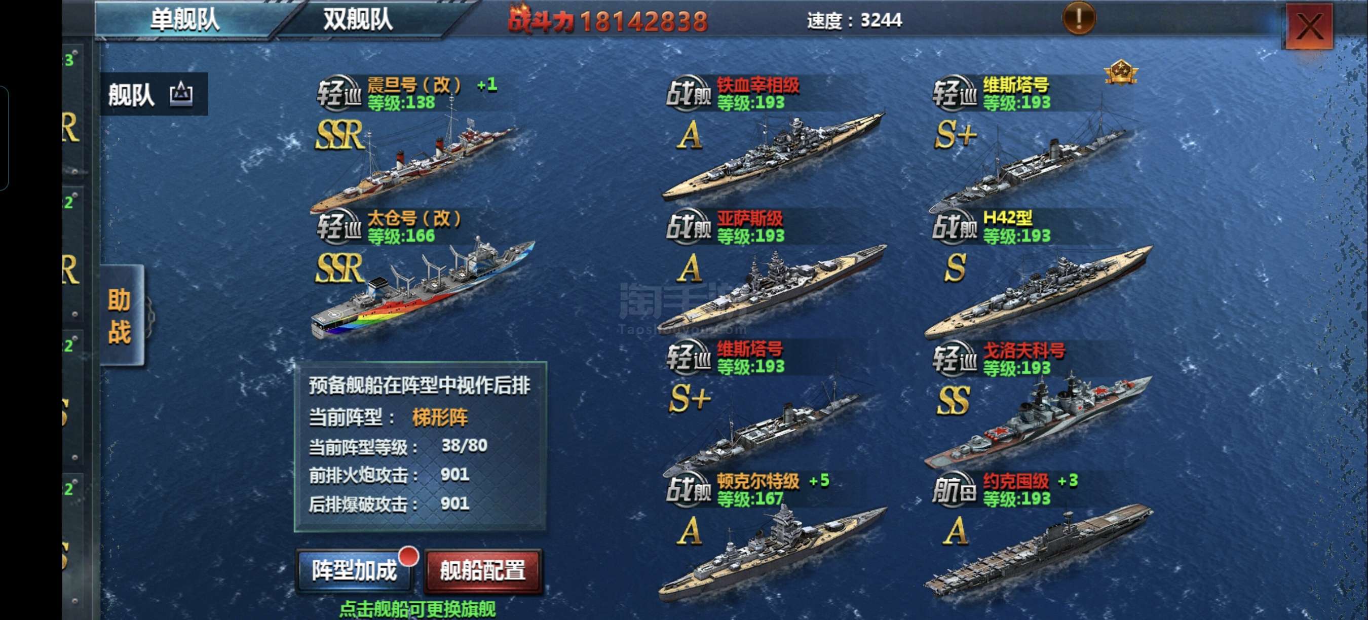
Task: Click the 航母 class icon of 约克国级
Action: tap(955, 488)
